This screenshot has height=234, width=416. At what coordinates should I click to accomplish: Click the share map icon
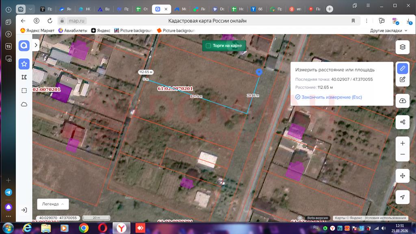coord(402,122)
